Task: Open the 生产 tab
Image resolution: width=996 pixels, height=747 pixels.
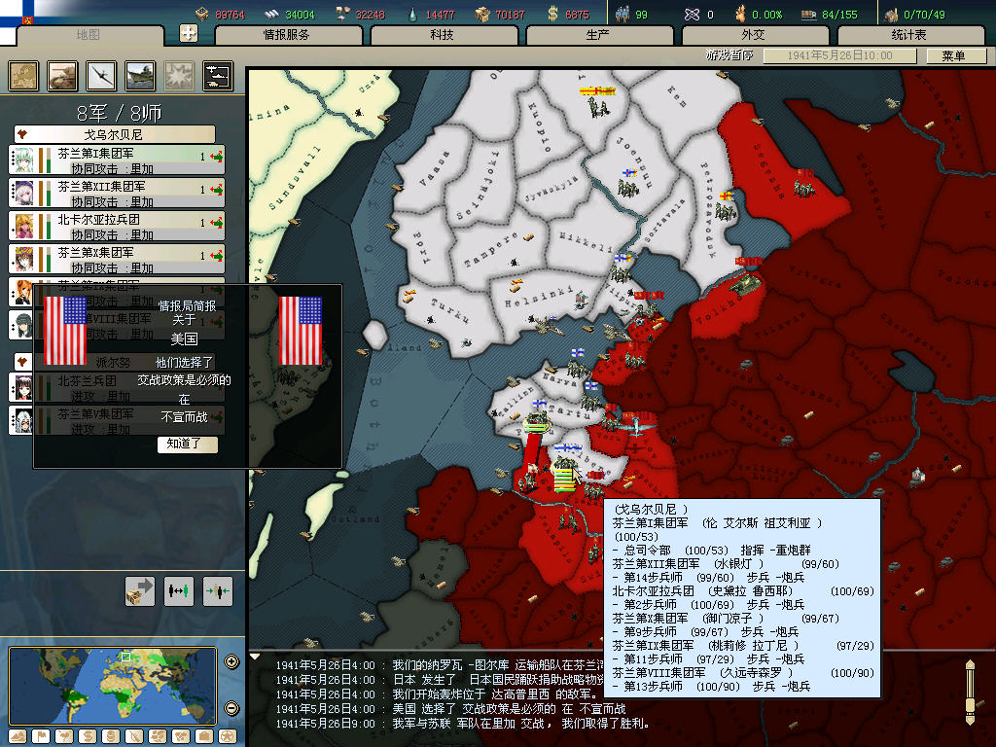Action: pos(598,35)
